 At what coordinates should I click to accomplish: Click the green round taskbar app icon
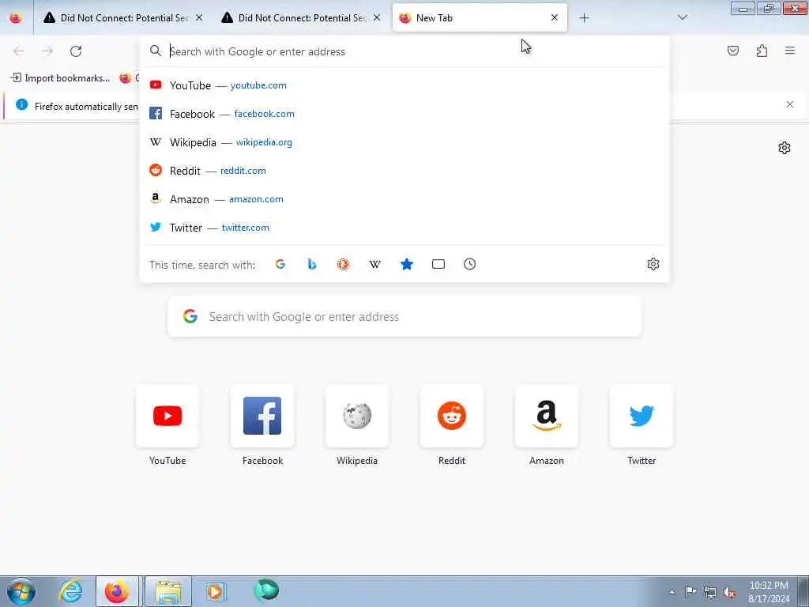(266, 590)
